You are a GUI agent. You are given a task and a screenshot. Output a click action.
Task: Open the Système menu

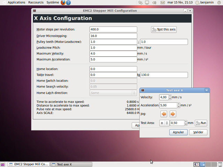point(53,2)
